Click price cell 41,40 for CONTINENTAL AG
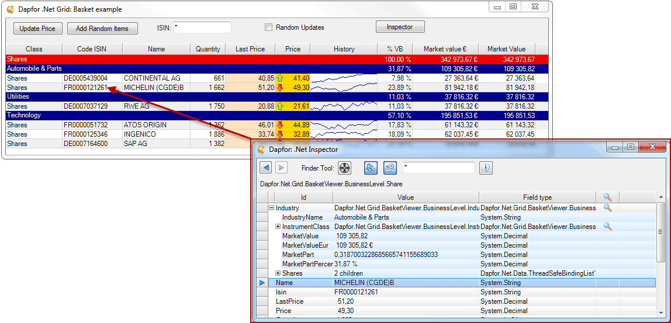The height and width of the screenshot is (323, 671). 293,78
